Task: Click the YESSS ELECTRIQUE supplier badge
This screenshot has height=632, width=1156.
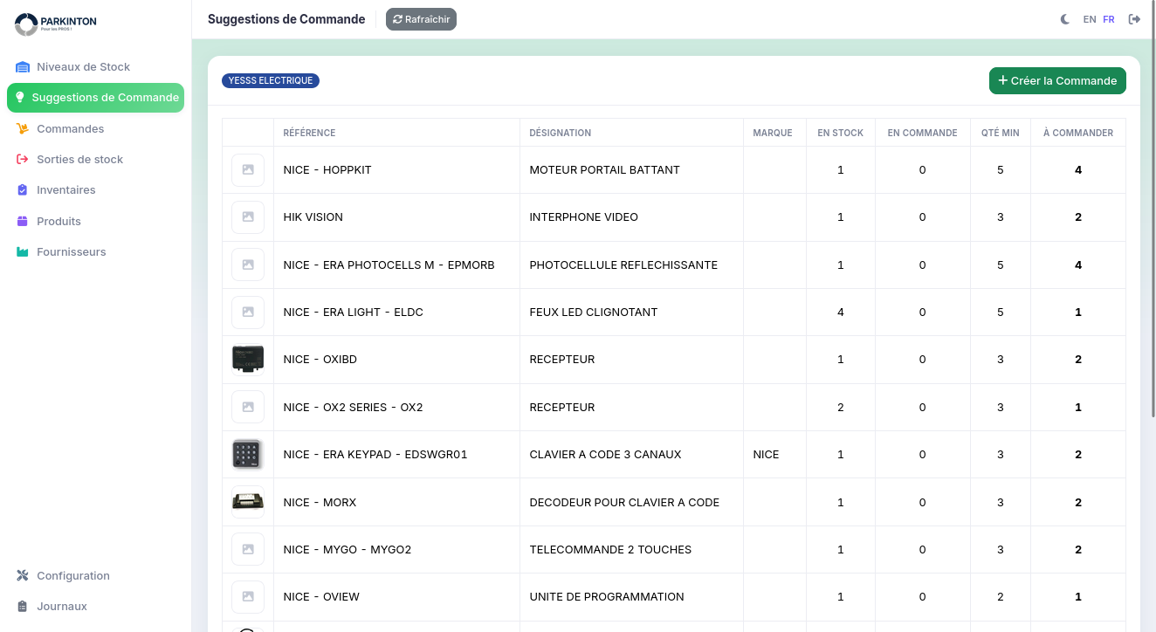Action: click(x=271, y=80)
